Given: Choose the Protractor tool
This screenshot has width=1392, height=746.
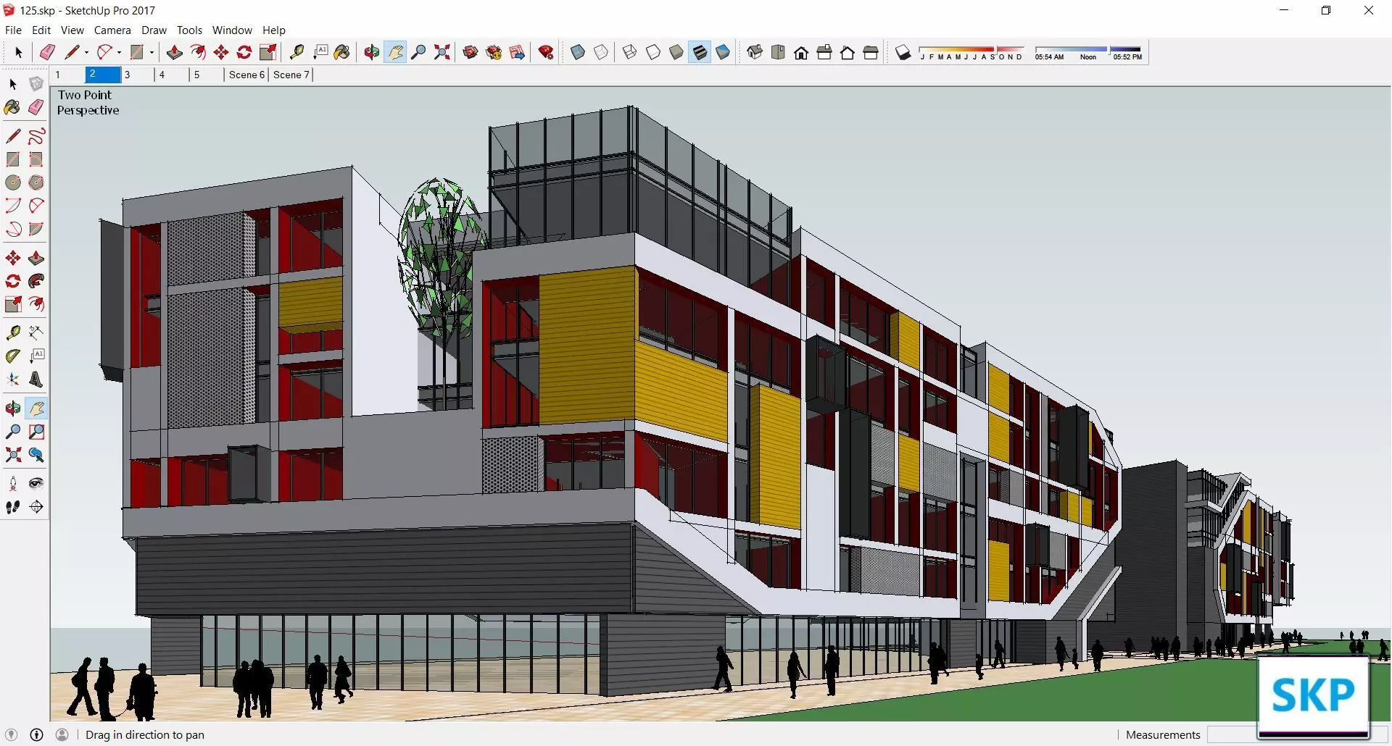Looking at the screenshot, I should [13, 356].
